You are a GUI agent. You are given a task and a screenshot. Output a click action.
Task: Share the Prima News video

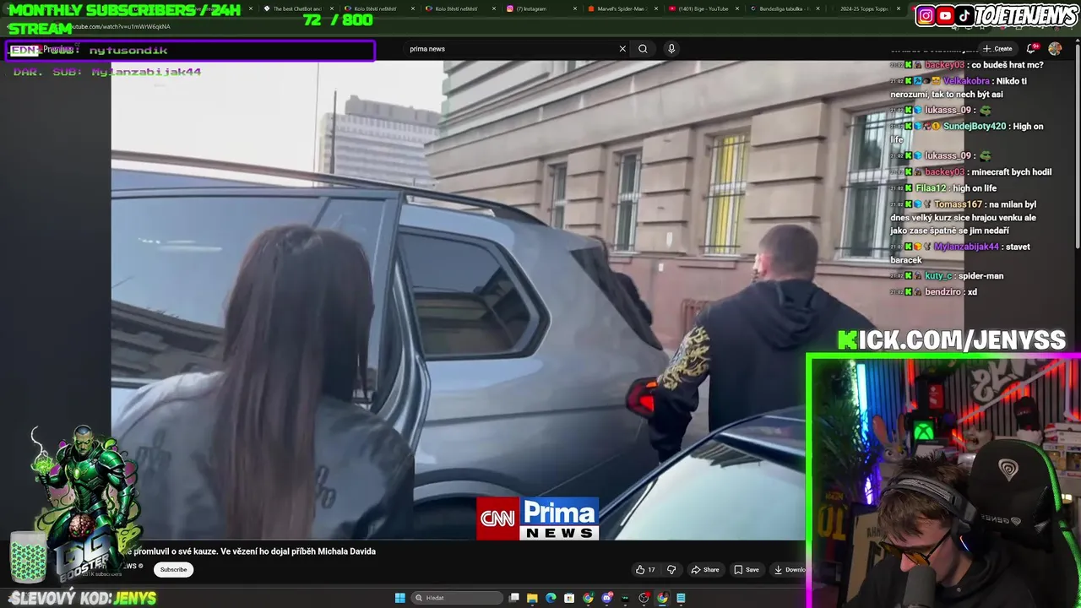point(704,570)
